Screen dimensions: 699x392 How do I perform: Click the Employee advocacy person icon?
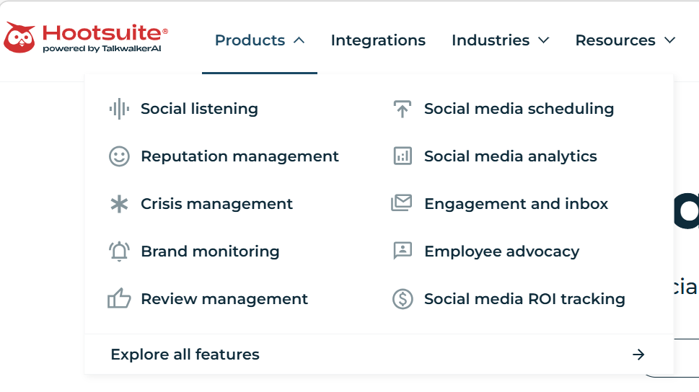click(x=403, y=251)
